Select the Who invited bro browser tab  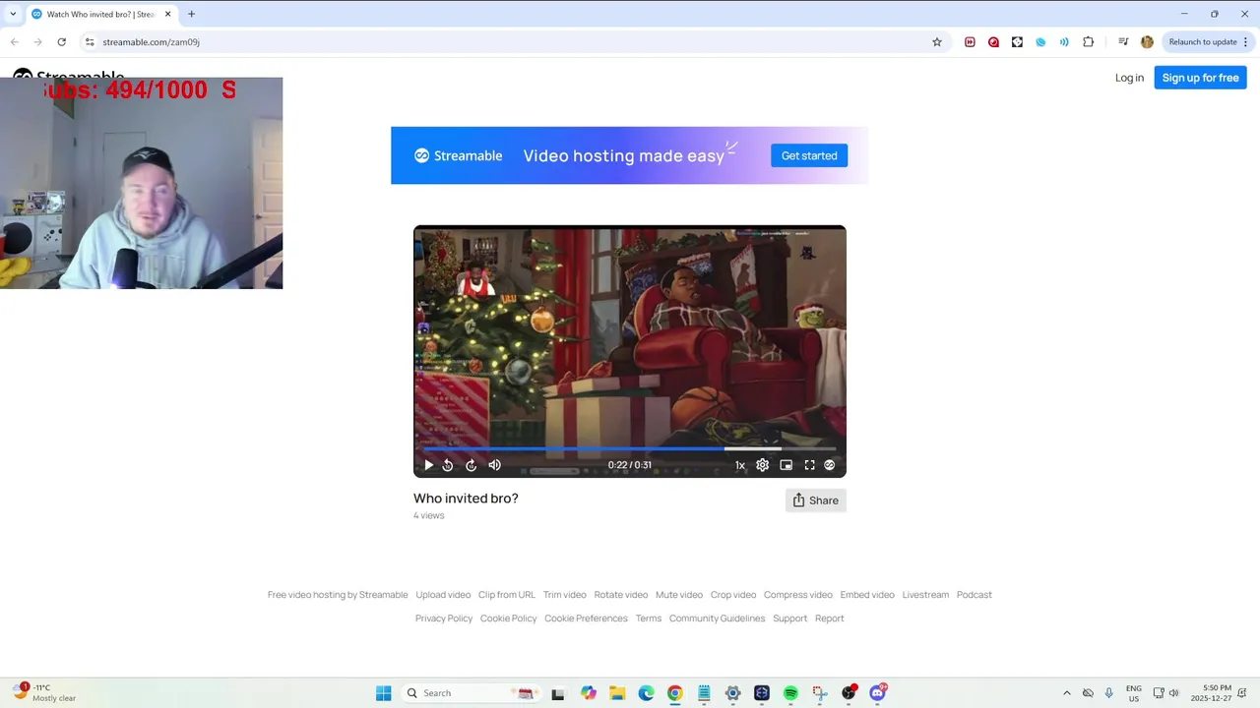point(101,14)
